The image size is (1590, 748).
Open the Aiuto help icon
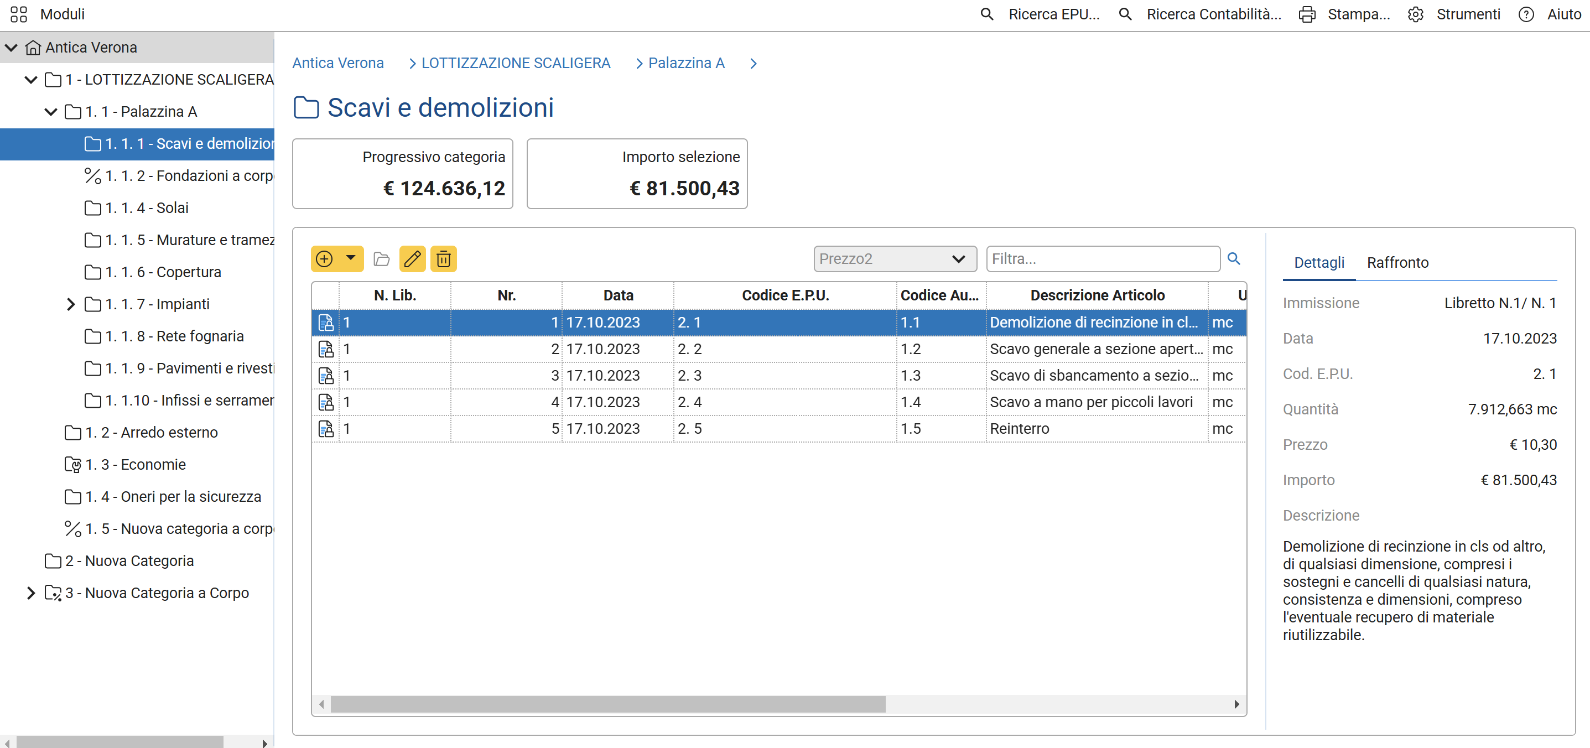click(x=1526, y=14)
